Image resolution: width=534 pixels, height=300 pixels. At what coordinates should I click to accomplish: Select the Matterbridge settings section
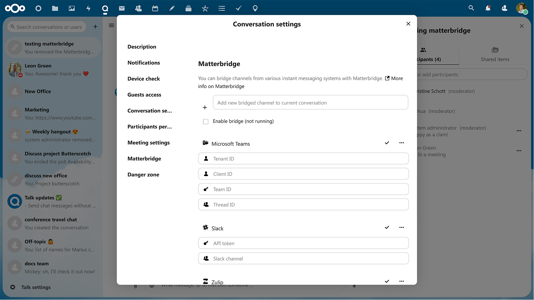[x=144, y=159]
